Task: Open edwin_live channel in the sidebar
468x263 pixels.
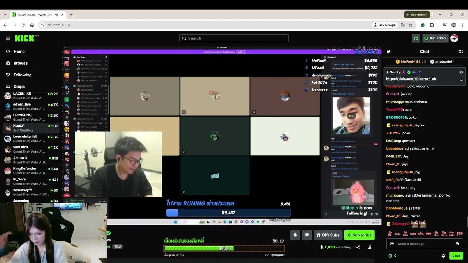Action: pyautogui.click(x=31, y=107)
